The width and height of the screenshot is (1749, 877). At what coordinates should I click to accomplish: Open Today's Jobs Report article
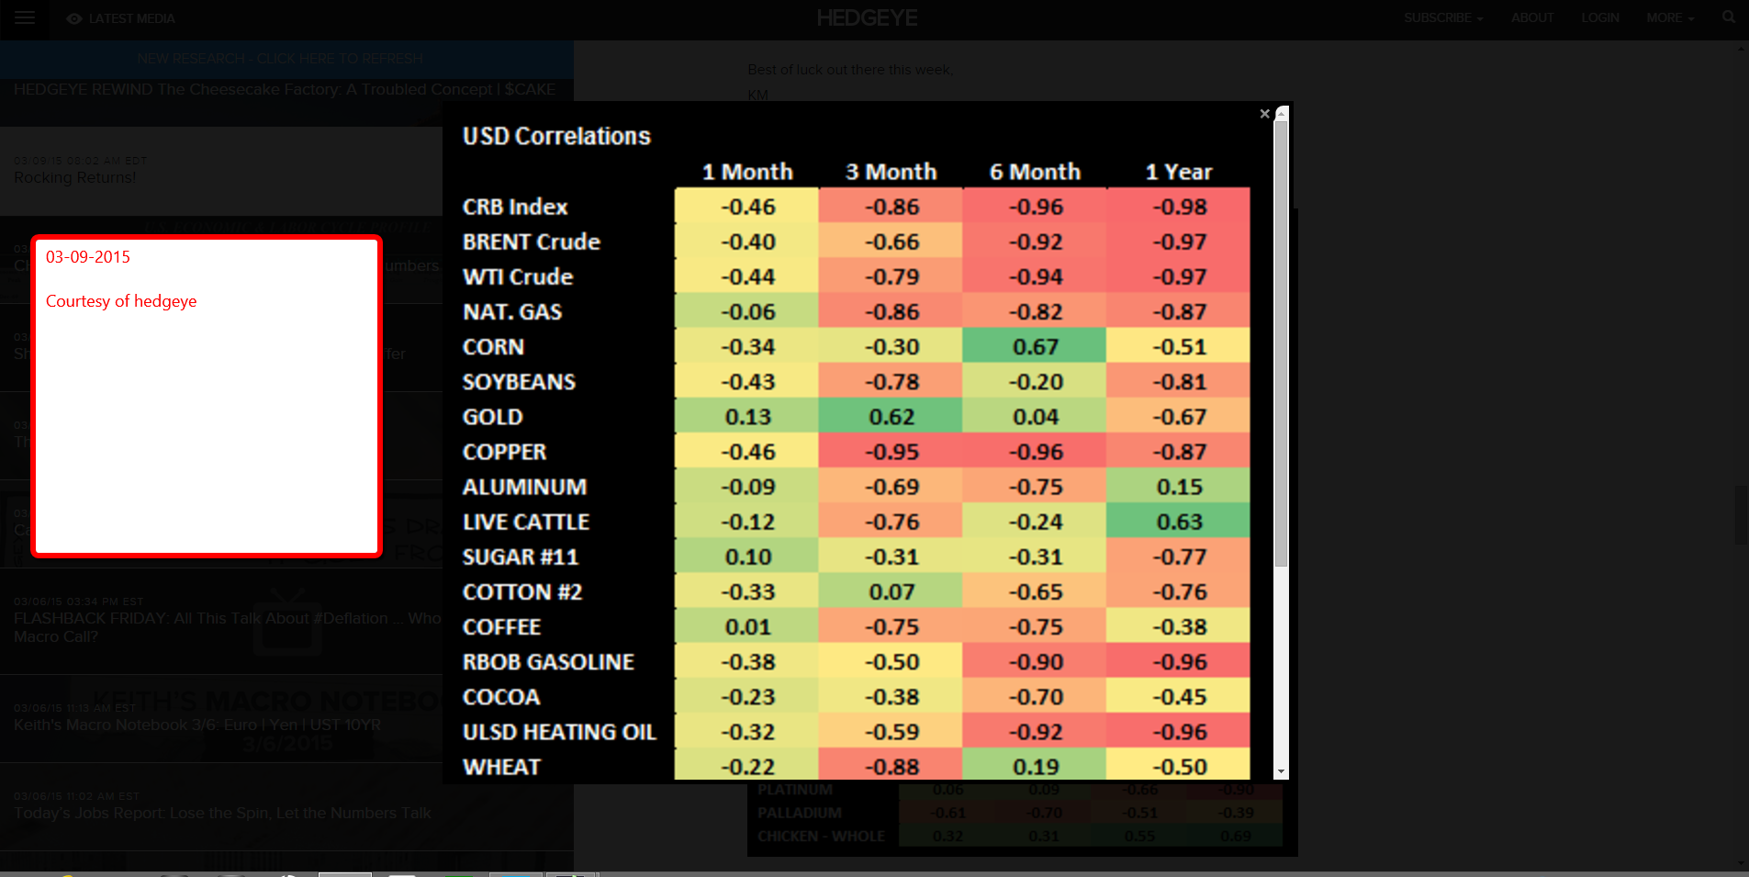[x=222, y=814]
